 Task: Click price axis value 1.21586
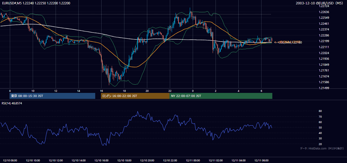324,82
